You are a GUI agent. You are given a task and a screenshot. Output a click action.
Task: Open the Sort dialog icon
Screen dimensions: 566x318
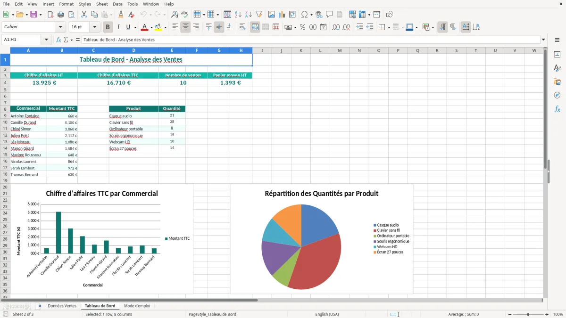pyautogui.click(x=227, y=15)
